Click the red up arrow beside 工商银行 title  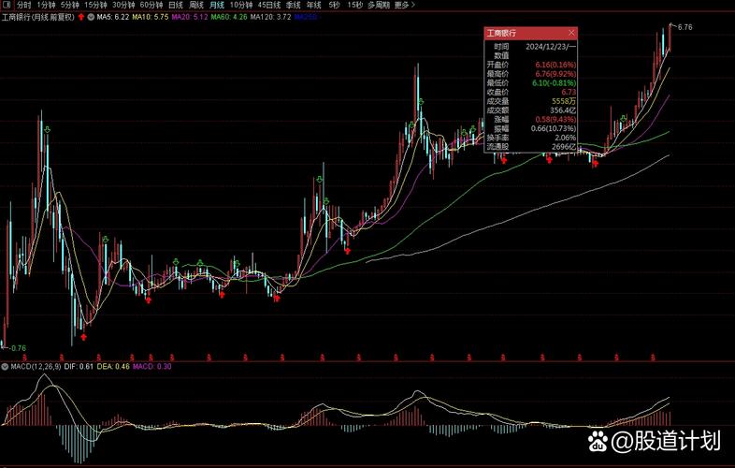[x=80, y=17]
